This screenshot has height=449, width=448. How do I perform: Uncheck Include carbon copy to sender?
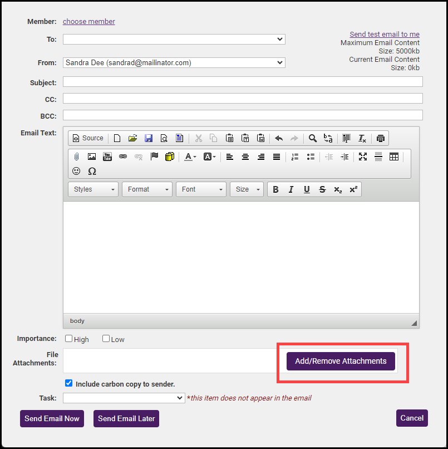[x=69, y=383]
